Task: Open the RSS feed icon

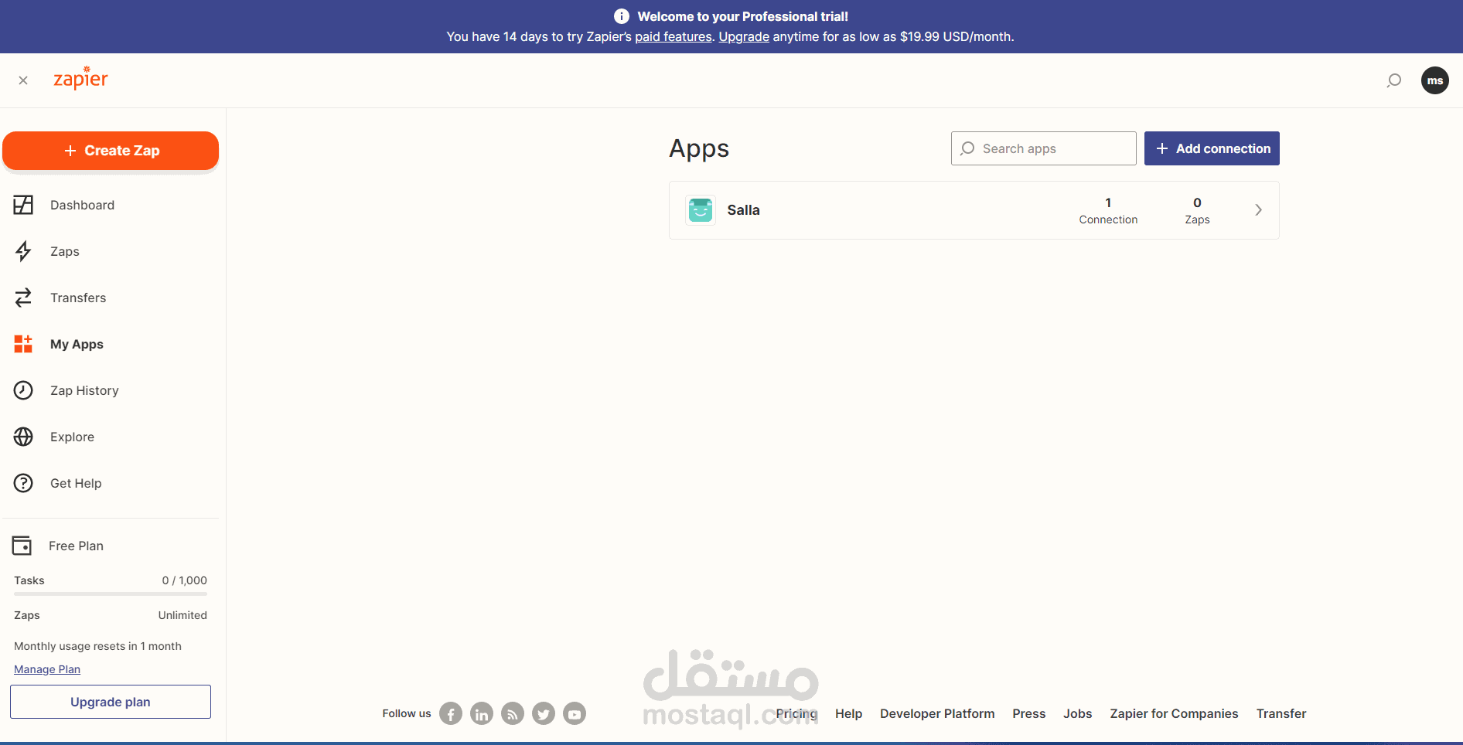Action: pyautogui.click(x=513, y=713)
